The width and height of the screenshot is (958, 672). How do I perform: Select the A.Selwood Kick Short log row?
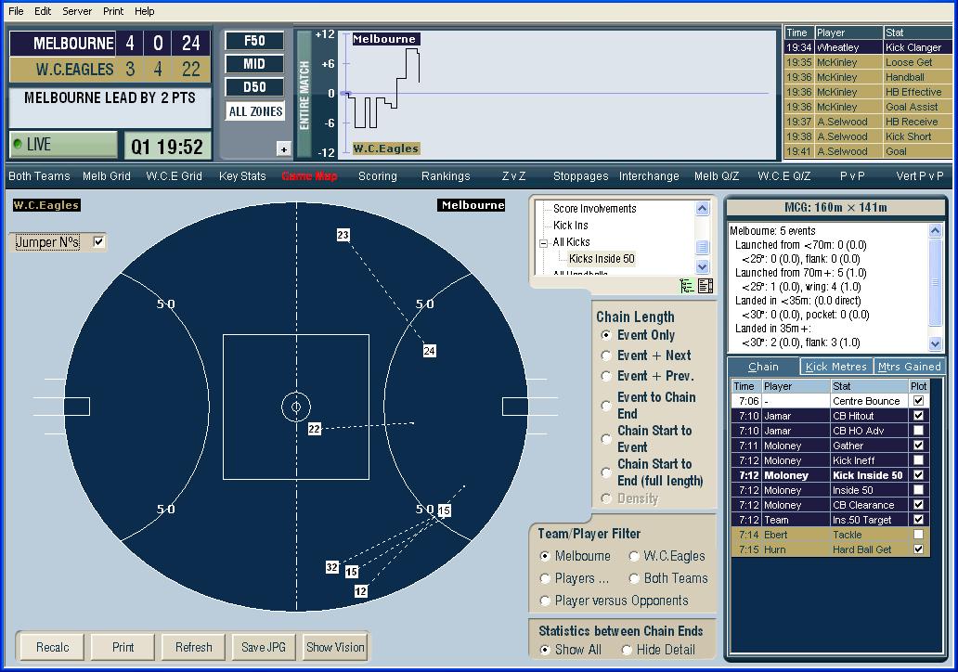pos(868,136)
